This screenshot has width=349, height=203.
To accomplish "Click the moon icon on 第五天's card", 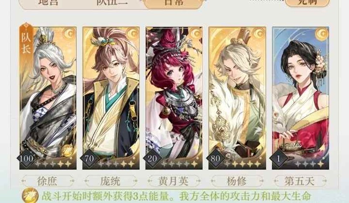I will point(322,34).
